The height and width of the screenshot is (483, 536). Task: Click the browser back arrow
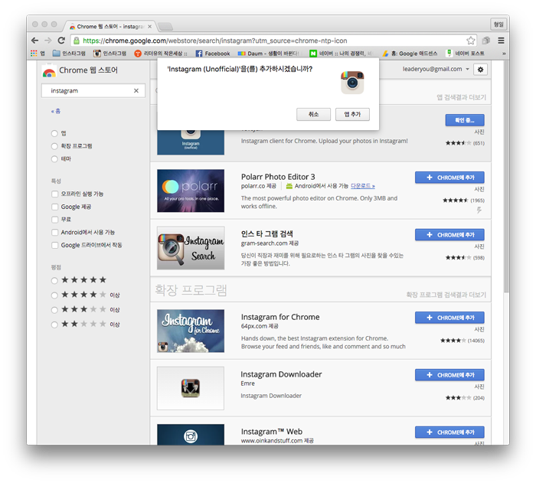(x=34, y=41)
